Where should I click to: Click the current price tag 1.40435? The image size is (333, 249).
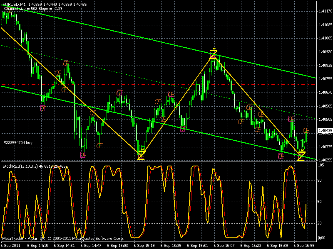[324, 131]
